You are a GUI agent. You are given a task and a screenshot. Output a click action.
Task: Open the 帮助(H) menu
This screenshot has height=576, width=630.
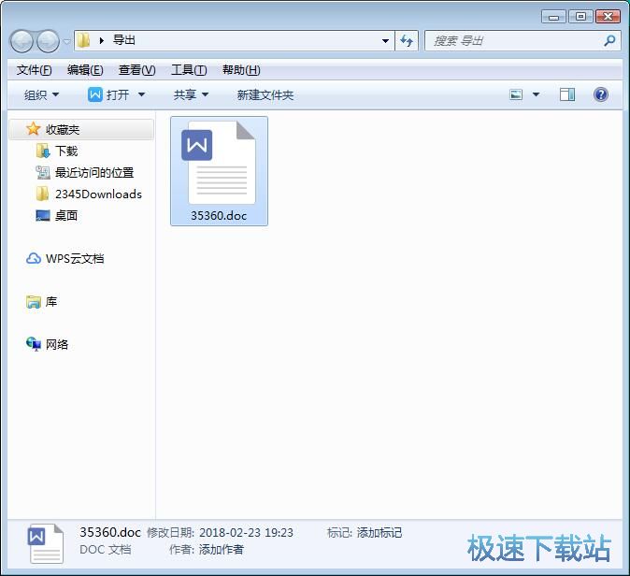pos(241,70)
